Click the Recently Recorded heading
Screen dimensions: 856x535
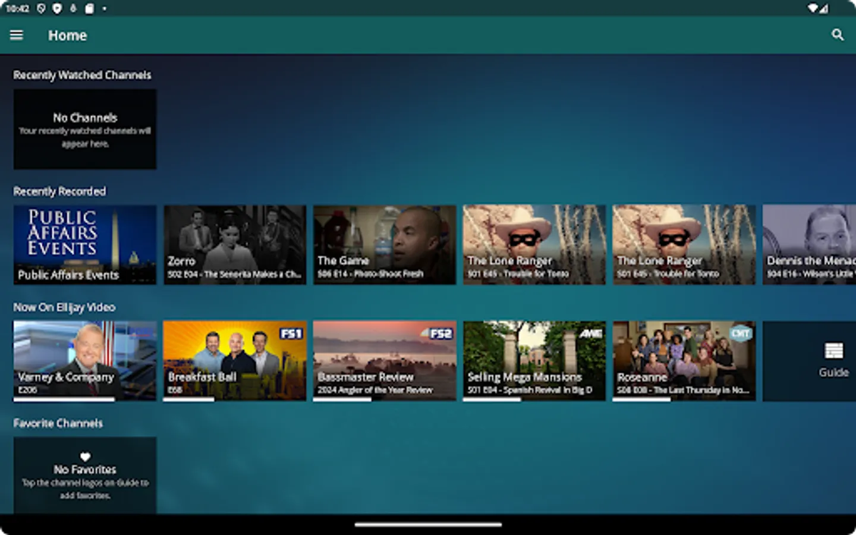pyautogui.click(x=59, y=191)
